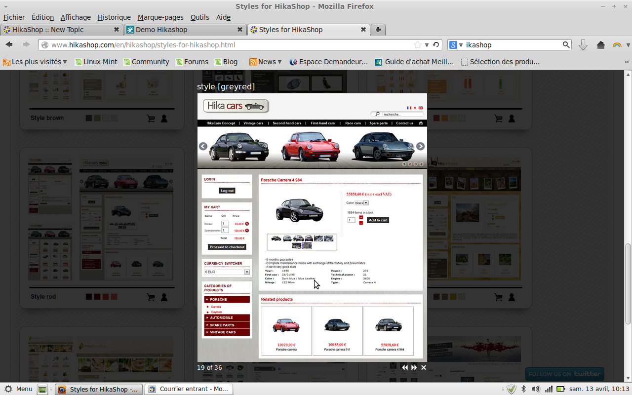Click the cart icon next to Style red
Screen dimensions: 632x395
pos(152,297)
